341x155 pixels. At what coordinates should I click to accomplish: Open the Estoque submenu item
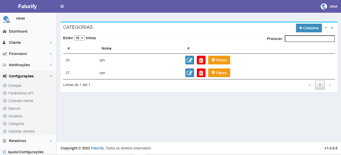coord(15,86)
